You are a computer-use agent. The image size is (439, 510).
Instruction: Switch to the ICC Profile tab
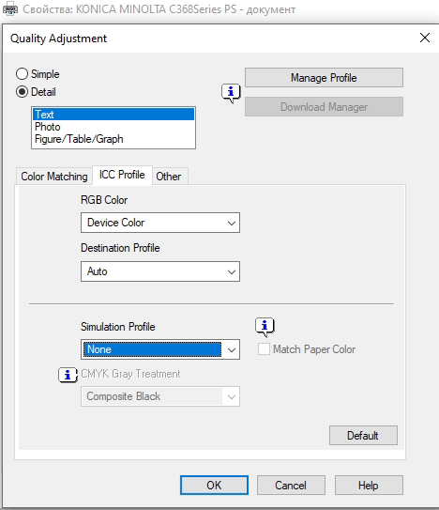tap(122, 175)
